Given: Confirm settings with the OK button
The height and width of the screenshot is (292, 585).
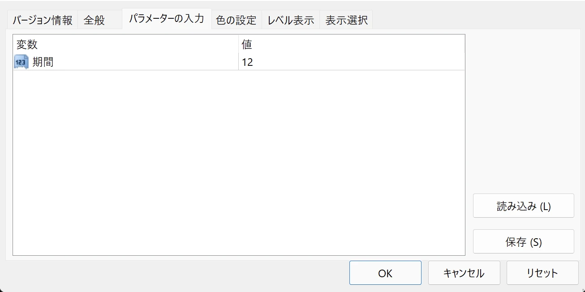Looking at the screenshot, I should (x=385, y=273).
